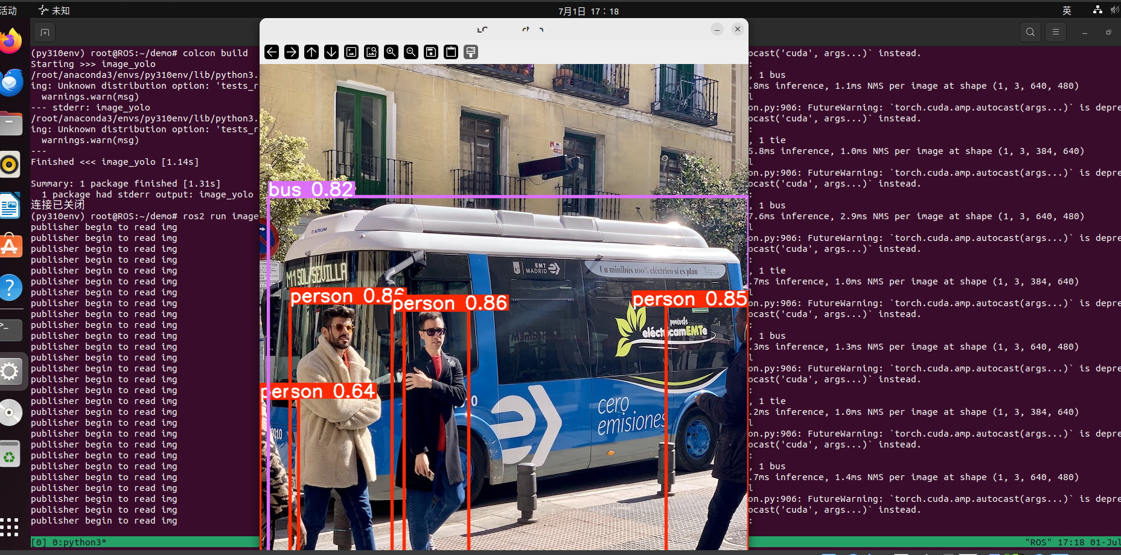Image resolution: width=1121 pixels, height=555 pixels.
Task: Launch Firefox from the dock
Action: point(10,41)
